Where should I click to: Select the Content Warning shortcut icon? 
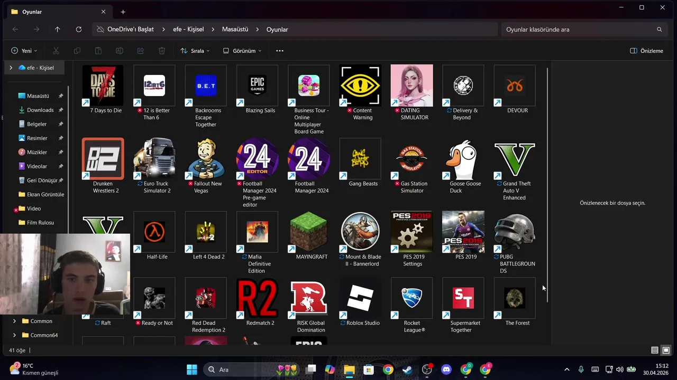(x=360, y=85)
